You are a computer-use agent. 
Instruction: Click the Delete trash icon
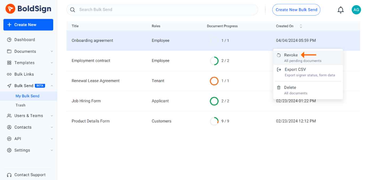tap(279, 87)
